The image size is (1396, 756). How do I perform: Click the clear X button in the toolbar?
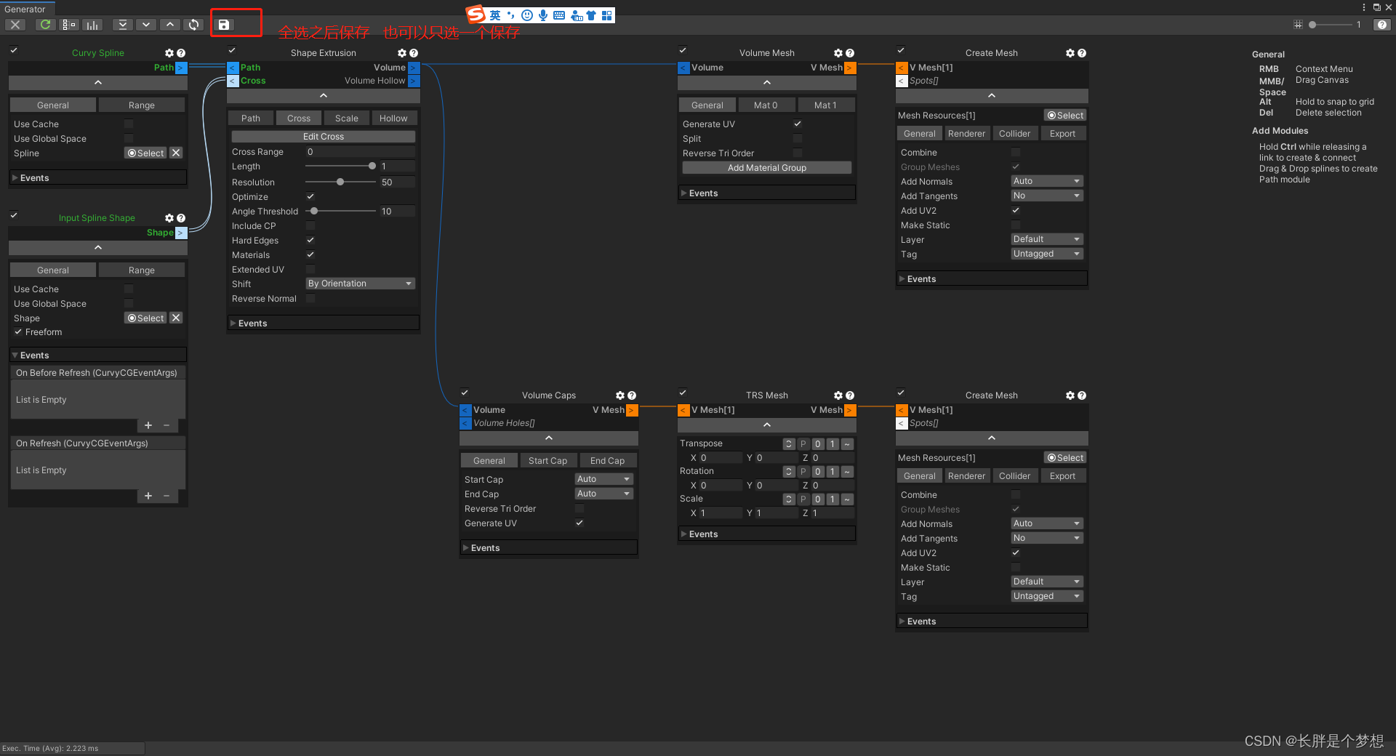click(x=15, y=25)
